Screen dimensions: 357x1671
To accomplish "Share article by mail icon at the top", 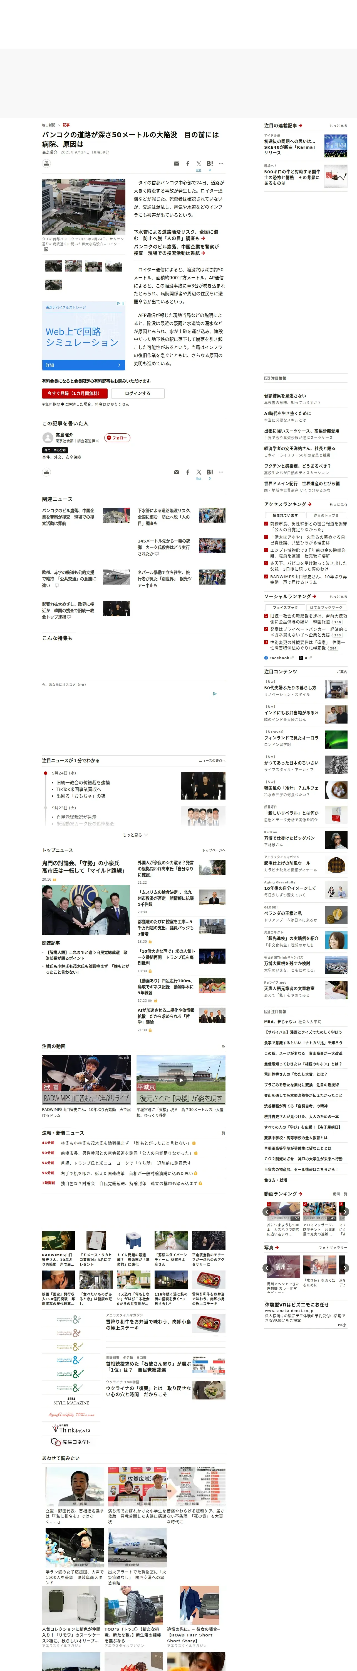I will [x=176, y=163].
